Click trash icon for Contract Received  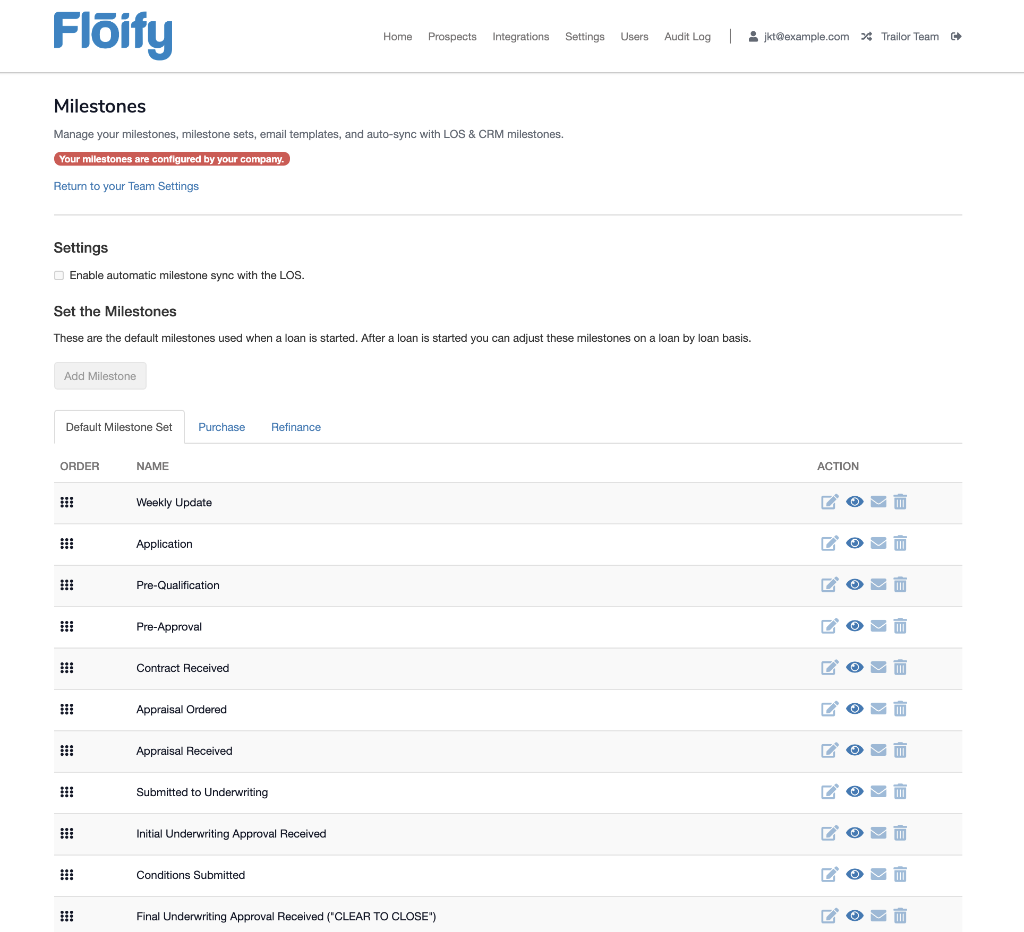900,668
